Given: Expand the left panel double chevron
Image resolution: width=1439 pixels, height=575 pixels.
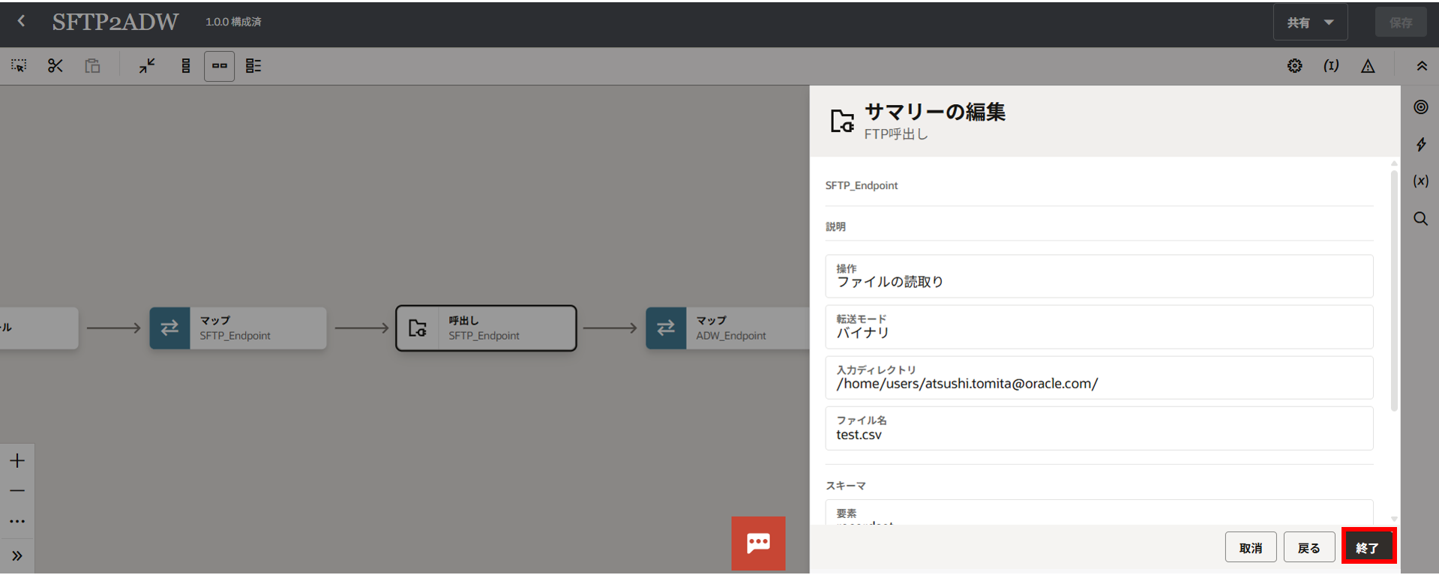Looking at the screenshot, I should (17, 556).
